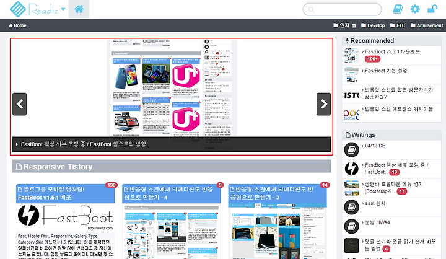
Task: Click thumbnail of 반응형 스킨 만들기 - 3 post
Action: coord(278,231)
